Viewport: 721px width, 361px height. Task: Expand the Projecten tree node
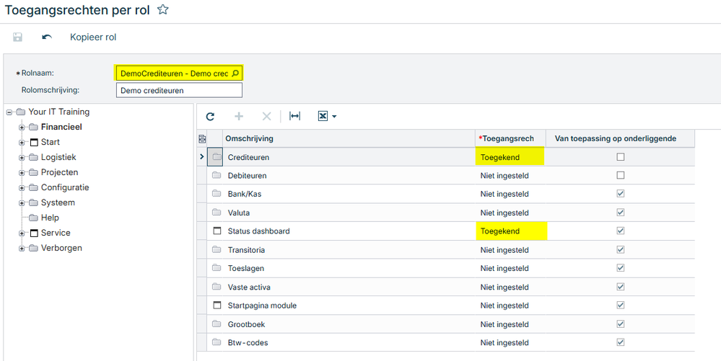point(22,173)
